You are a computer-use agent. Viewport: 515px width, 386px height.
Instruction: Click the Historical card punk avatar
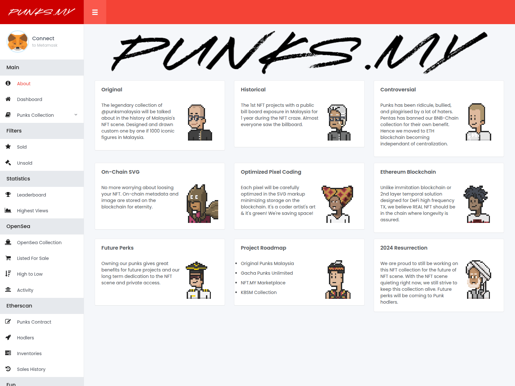pos(339,123)
